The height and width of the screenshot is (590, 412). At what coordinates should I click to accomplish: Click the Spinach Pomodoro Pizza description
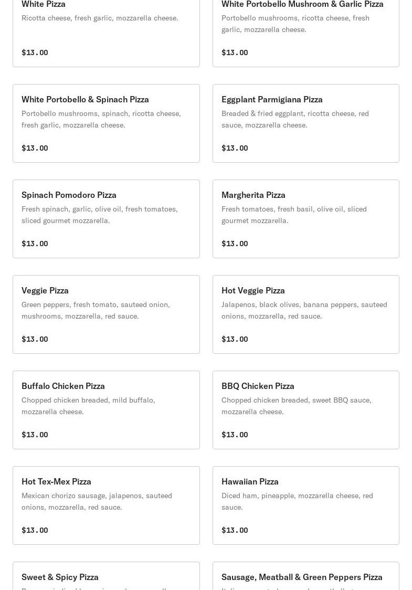99,215
